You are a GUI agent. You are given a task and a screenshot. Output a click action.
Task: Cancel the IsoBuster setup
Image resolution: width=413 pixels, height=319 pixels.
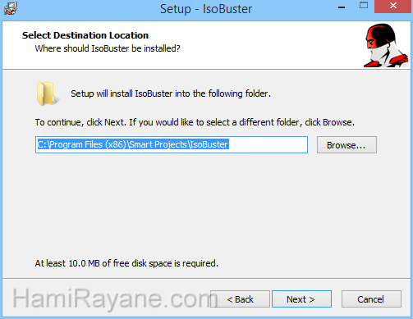(x=371, y=299)
